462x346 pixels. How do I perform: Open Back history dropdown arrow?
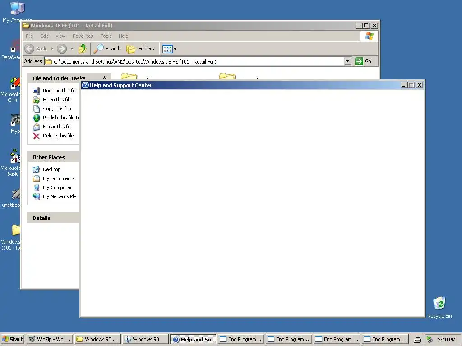51,49
